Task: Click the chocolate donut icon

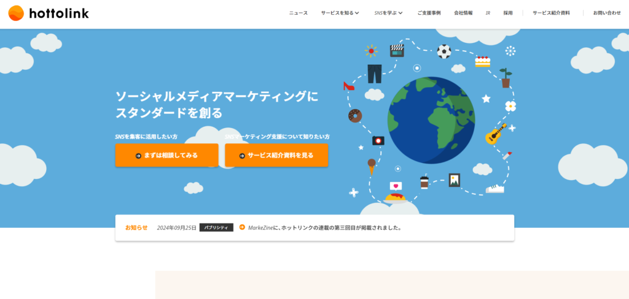Action: (355, 116)
